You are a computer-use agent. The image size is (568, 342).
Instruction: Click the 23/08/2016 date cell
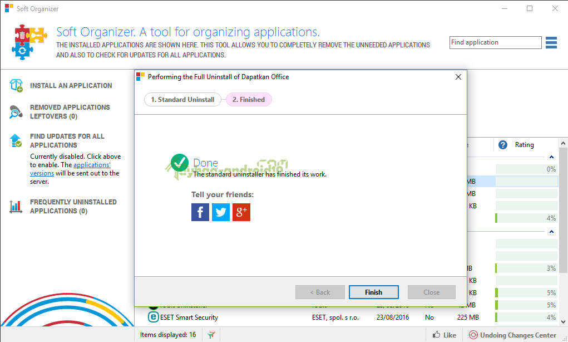393,317
